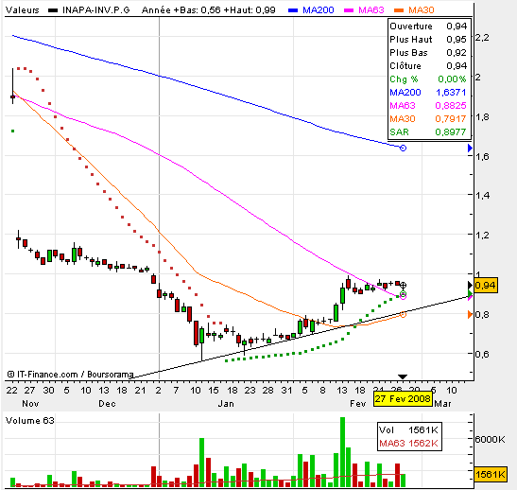517x490 pixels.
Task: Click the yellow '27 Fev 2008' date label
Action: 403,399
